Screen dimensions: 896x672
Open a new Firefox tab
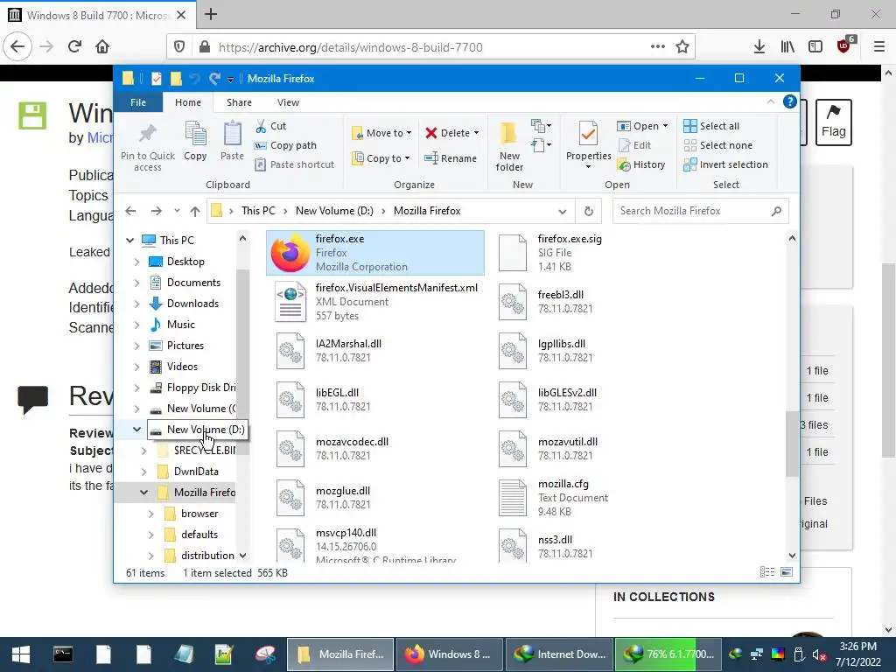tap(211, 14)
